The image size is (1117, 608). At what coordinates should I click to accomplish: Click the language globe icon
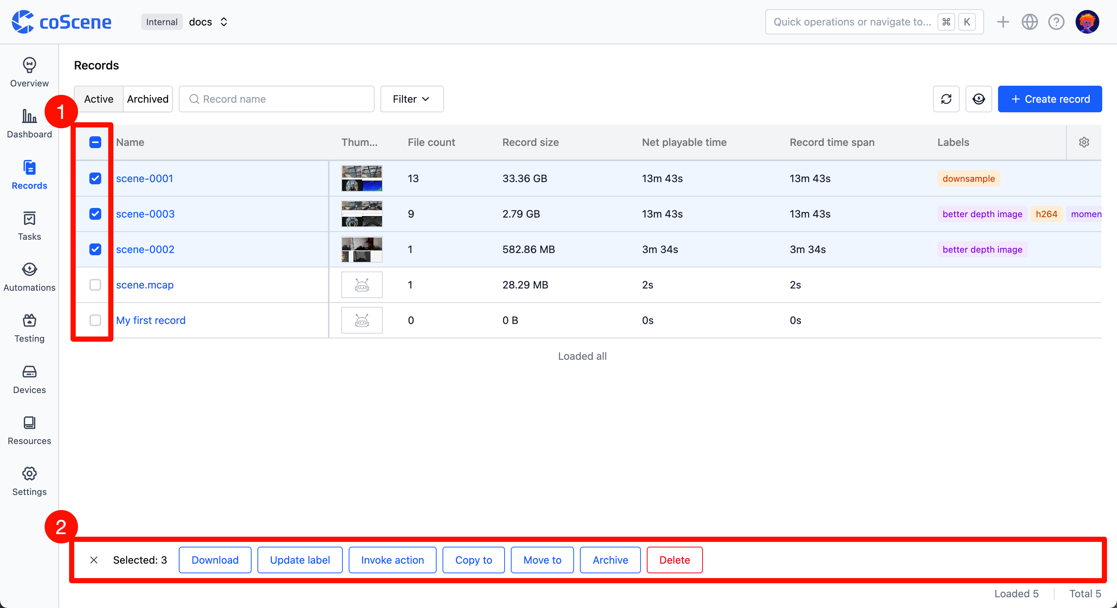tap(1029, 22)
